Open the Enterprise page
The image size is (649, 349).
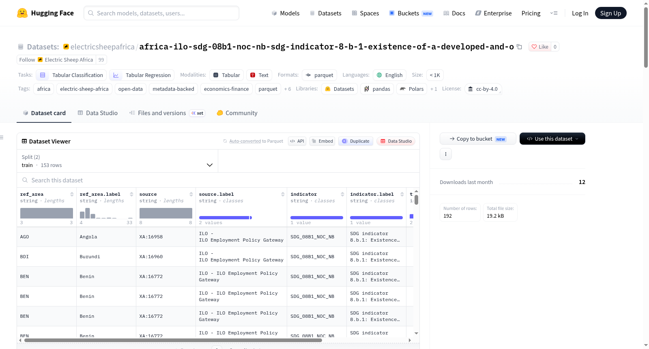493,13
